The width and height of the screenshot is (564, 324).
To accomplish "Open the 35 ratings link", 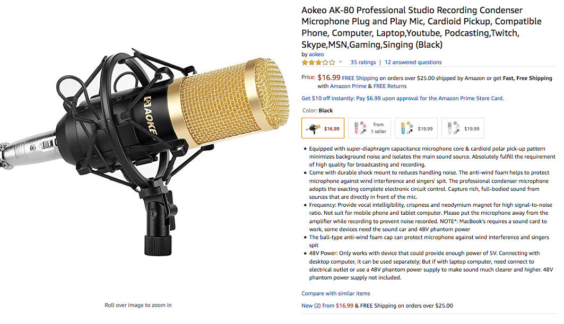I will pyautogui.click(x=363, y=62).
